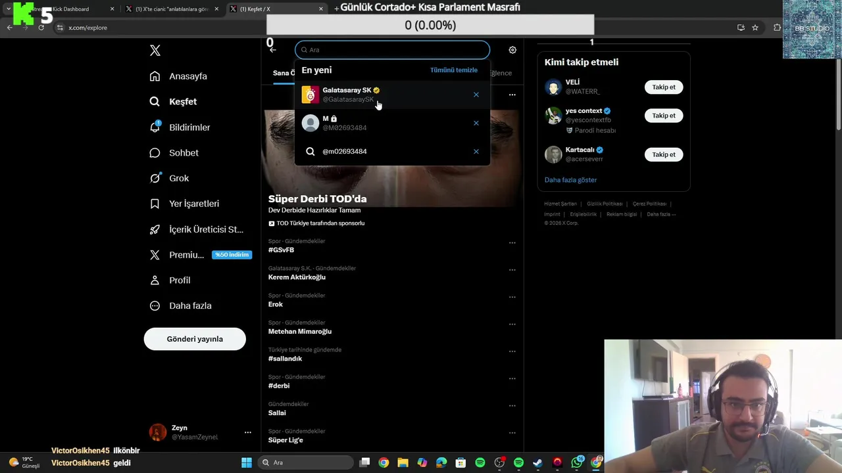
Task: Open Windows Start menu
Action: coord(247,462)
